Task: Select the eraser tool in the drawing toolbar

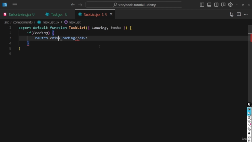Action: pos(249,129)
